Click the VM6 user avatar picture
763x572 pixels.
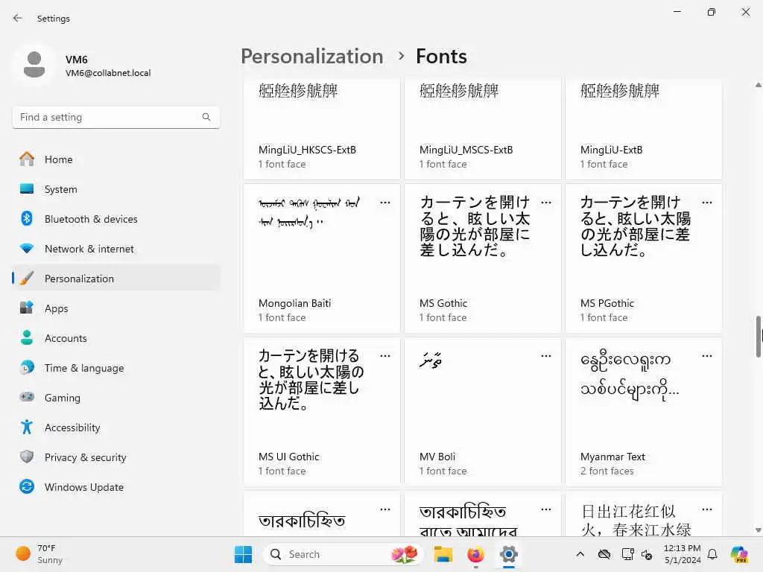(34, 65)
